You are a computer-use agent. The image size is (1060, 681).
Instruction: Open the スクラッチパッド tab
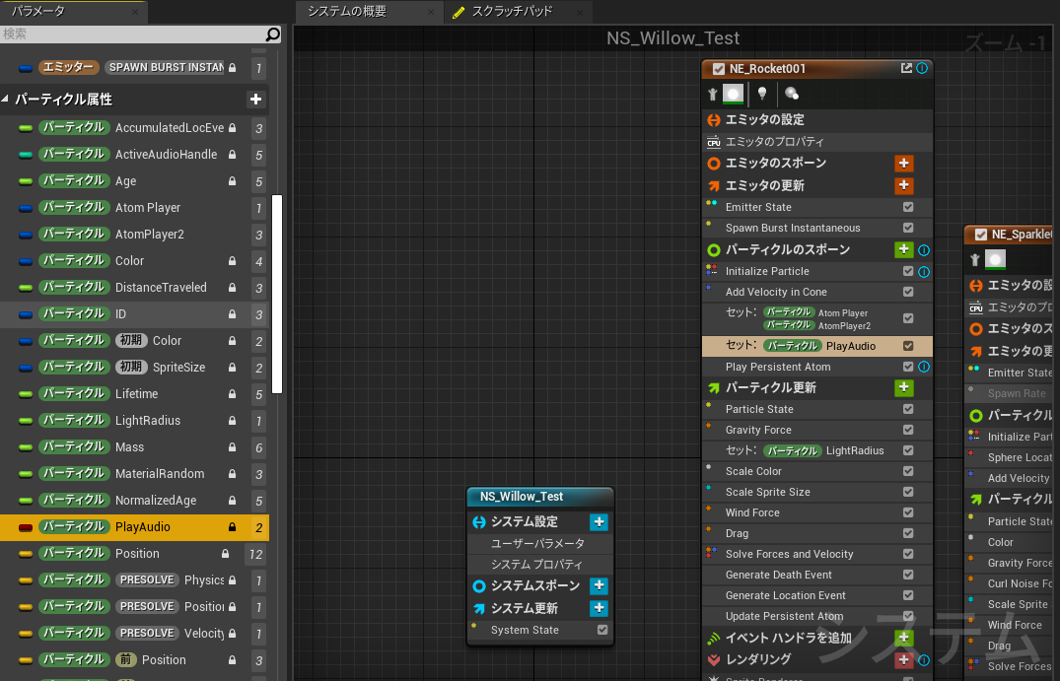[512, 12]
